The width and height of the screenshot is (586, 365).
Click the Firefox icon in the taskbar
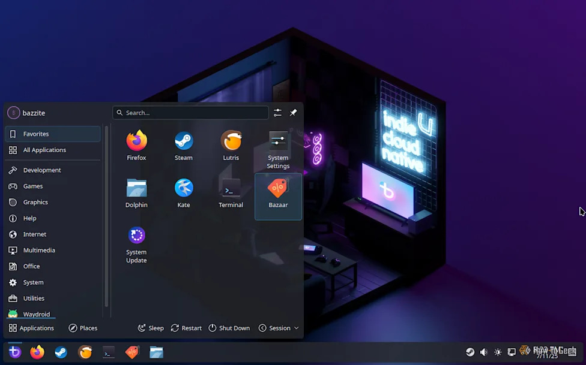(x=37, y=352)
